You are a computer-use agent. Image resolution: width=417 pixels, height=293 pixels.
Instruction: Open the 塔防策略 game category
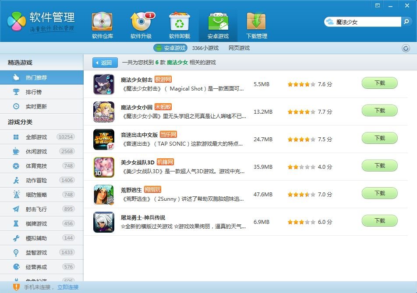point(36,195)
